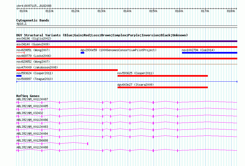The height and width of the screenshot is (166, 245).
Task: Click the ABLIM2 NM_001130083 gene model line
Action: (x=127, y=130)
